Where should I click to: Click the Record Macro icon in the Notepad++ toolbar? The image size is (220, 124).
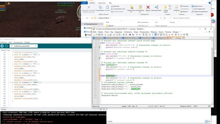tap(176, 34)
